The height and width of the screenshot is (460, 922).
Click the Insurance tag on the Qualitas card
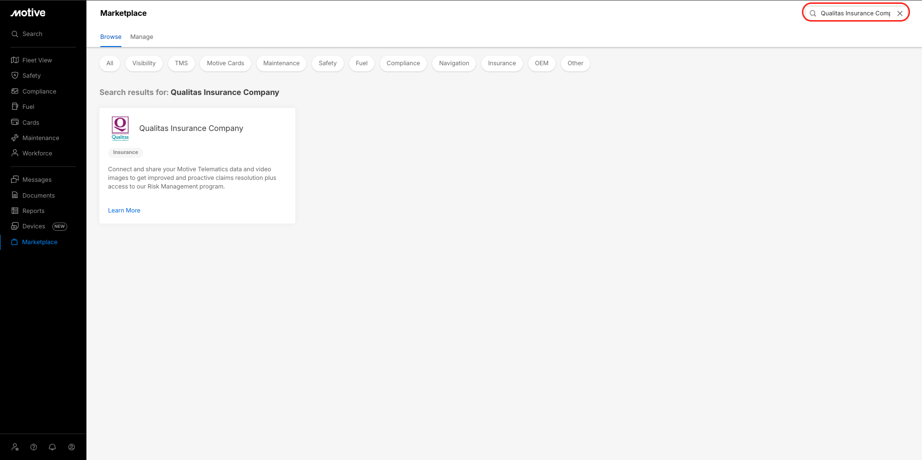click(x=126, y=153)
